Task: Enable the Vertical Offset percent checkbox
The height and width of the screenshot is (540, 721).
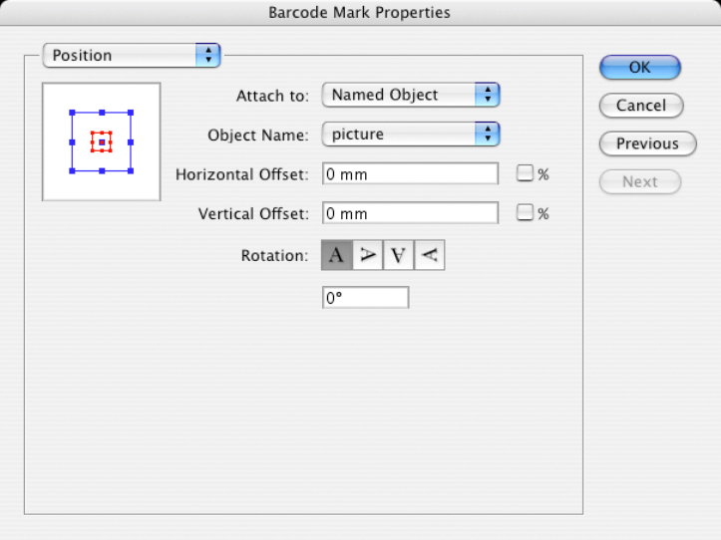Action: [x=525, y=212]
